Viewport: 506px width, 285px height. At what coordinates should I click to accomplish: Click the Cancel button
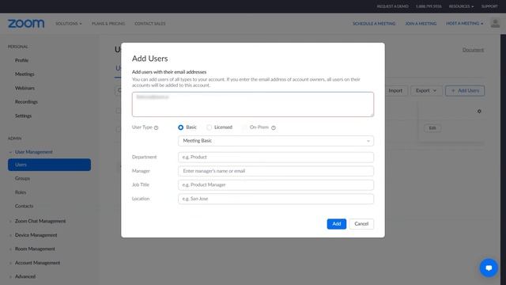(361, 224)
